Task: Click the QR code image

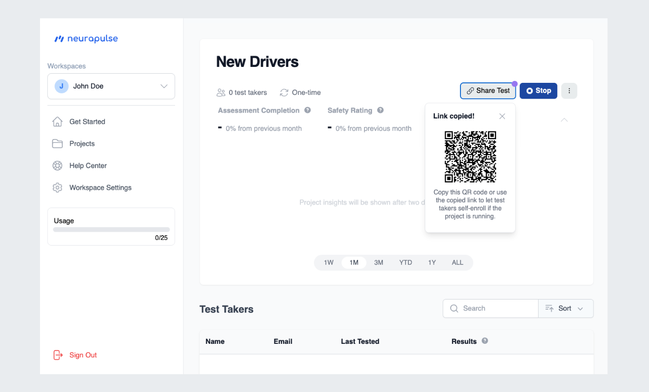Action: (x=470, y=157)
